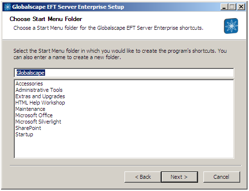Go to previous step with Back button

coord(143,177)
